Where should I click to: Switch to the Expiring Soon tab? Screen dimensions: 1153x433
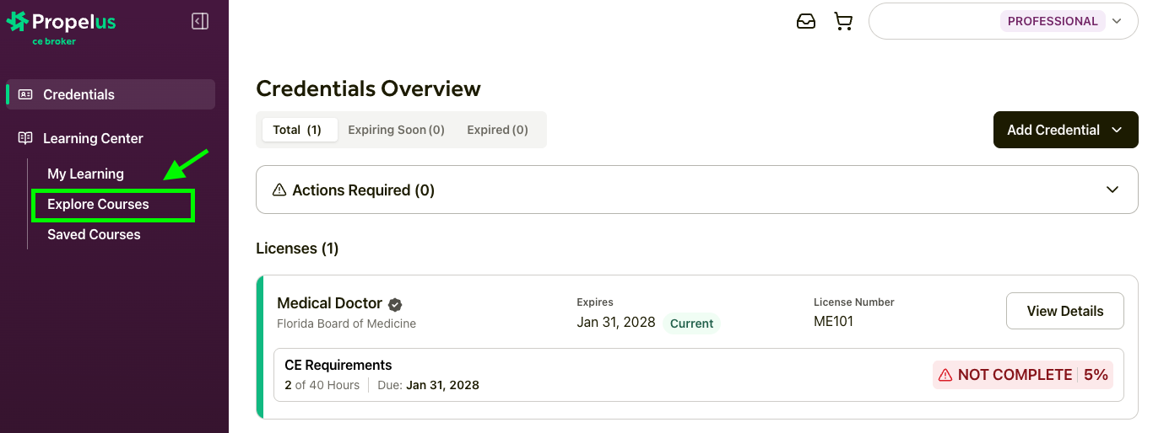coord(396,130)
